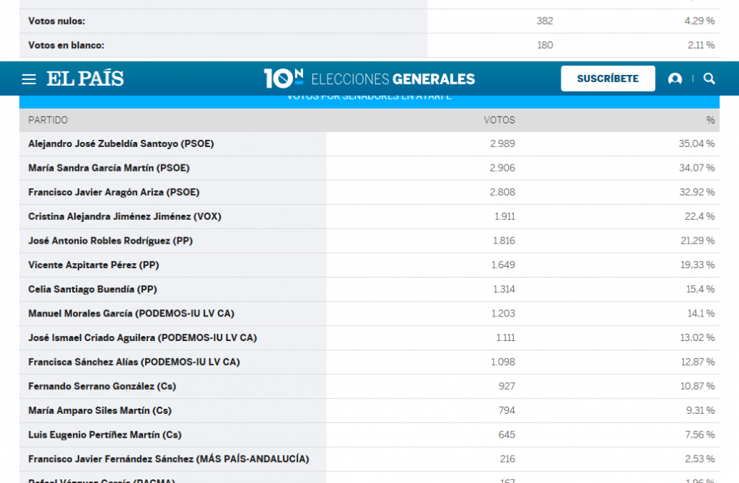
Task: Click the % column header
Action: [710, 120]
